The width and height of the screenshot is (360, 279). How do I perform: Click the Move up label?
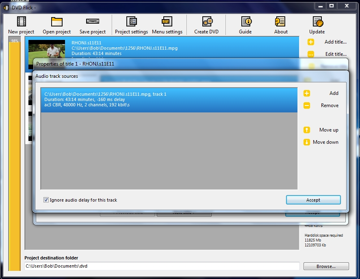[x=329, y=130]
